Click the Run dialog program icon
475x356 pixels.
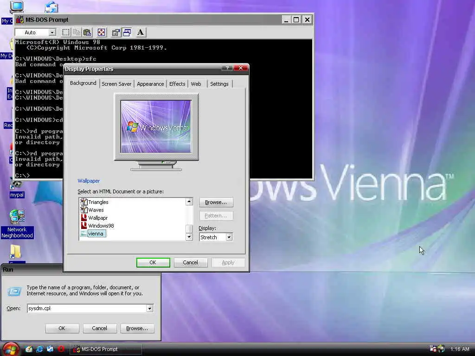(x=14, y=291)
